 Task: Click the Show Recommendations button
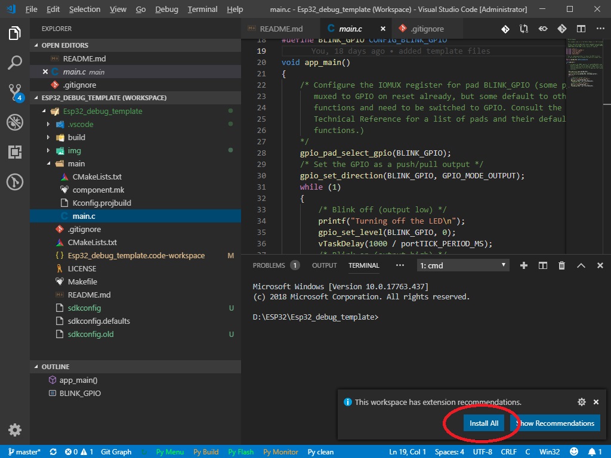coord(555,423)
